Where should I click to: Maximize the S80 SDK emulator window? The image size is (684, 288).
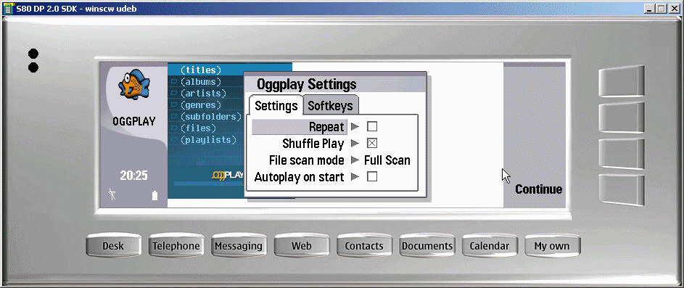pos(662,8)
